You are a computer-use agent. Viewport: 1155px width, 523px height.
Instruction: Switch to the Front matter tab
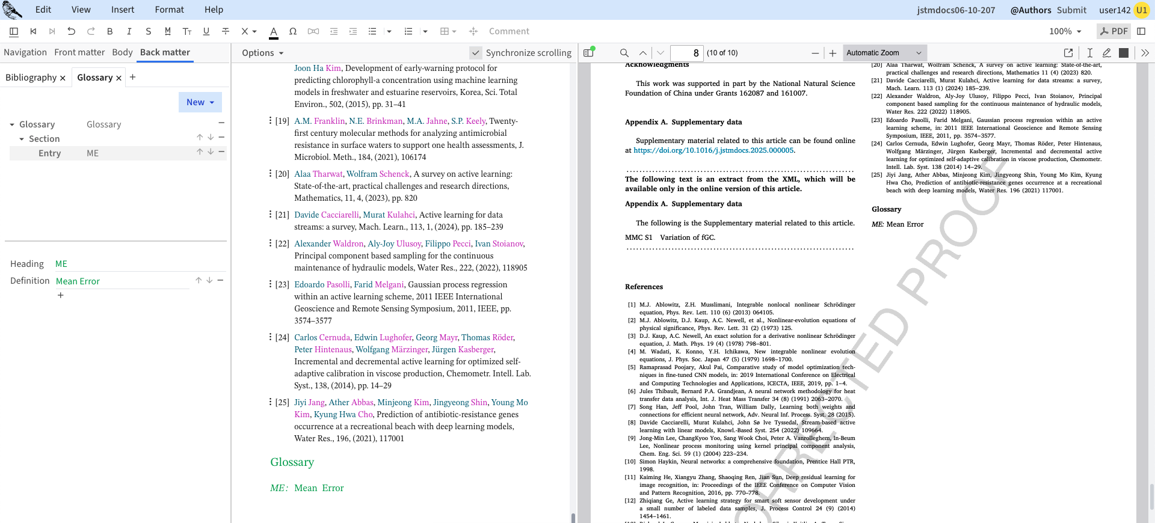pyautogui.click(x=79, y=52)
